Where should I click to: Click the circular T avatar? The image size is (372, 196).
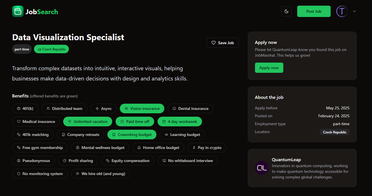tap(342, 11)
